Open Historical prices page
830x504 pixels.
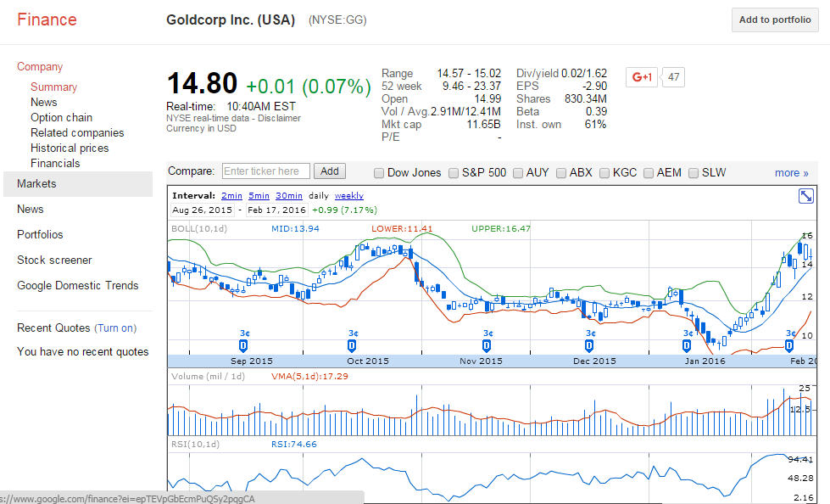pos(70,148)
